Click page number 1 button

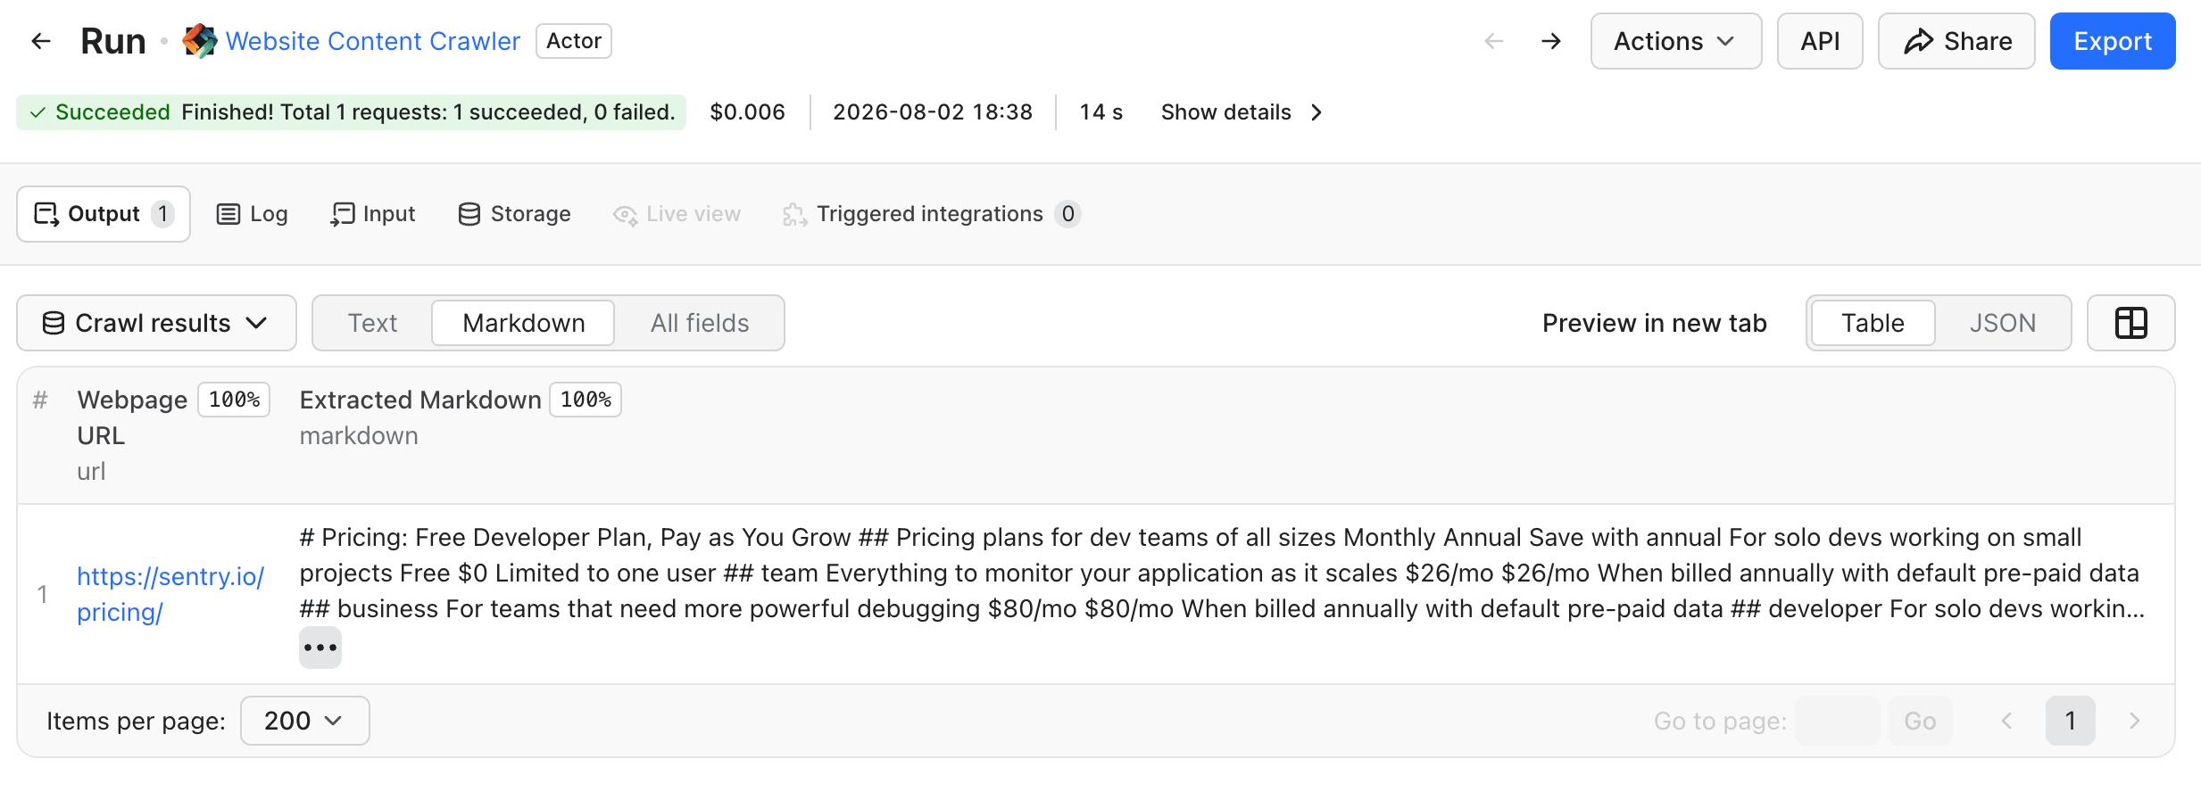2071,721
